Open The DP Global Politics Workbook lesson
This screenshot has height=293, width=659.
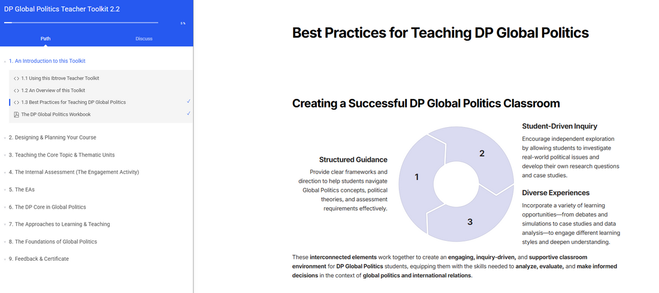point(56,114)
